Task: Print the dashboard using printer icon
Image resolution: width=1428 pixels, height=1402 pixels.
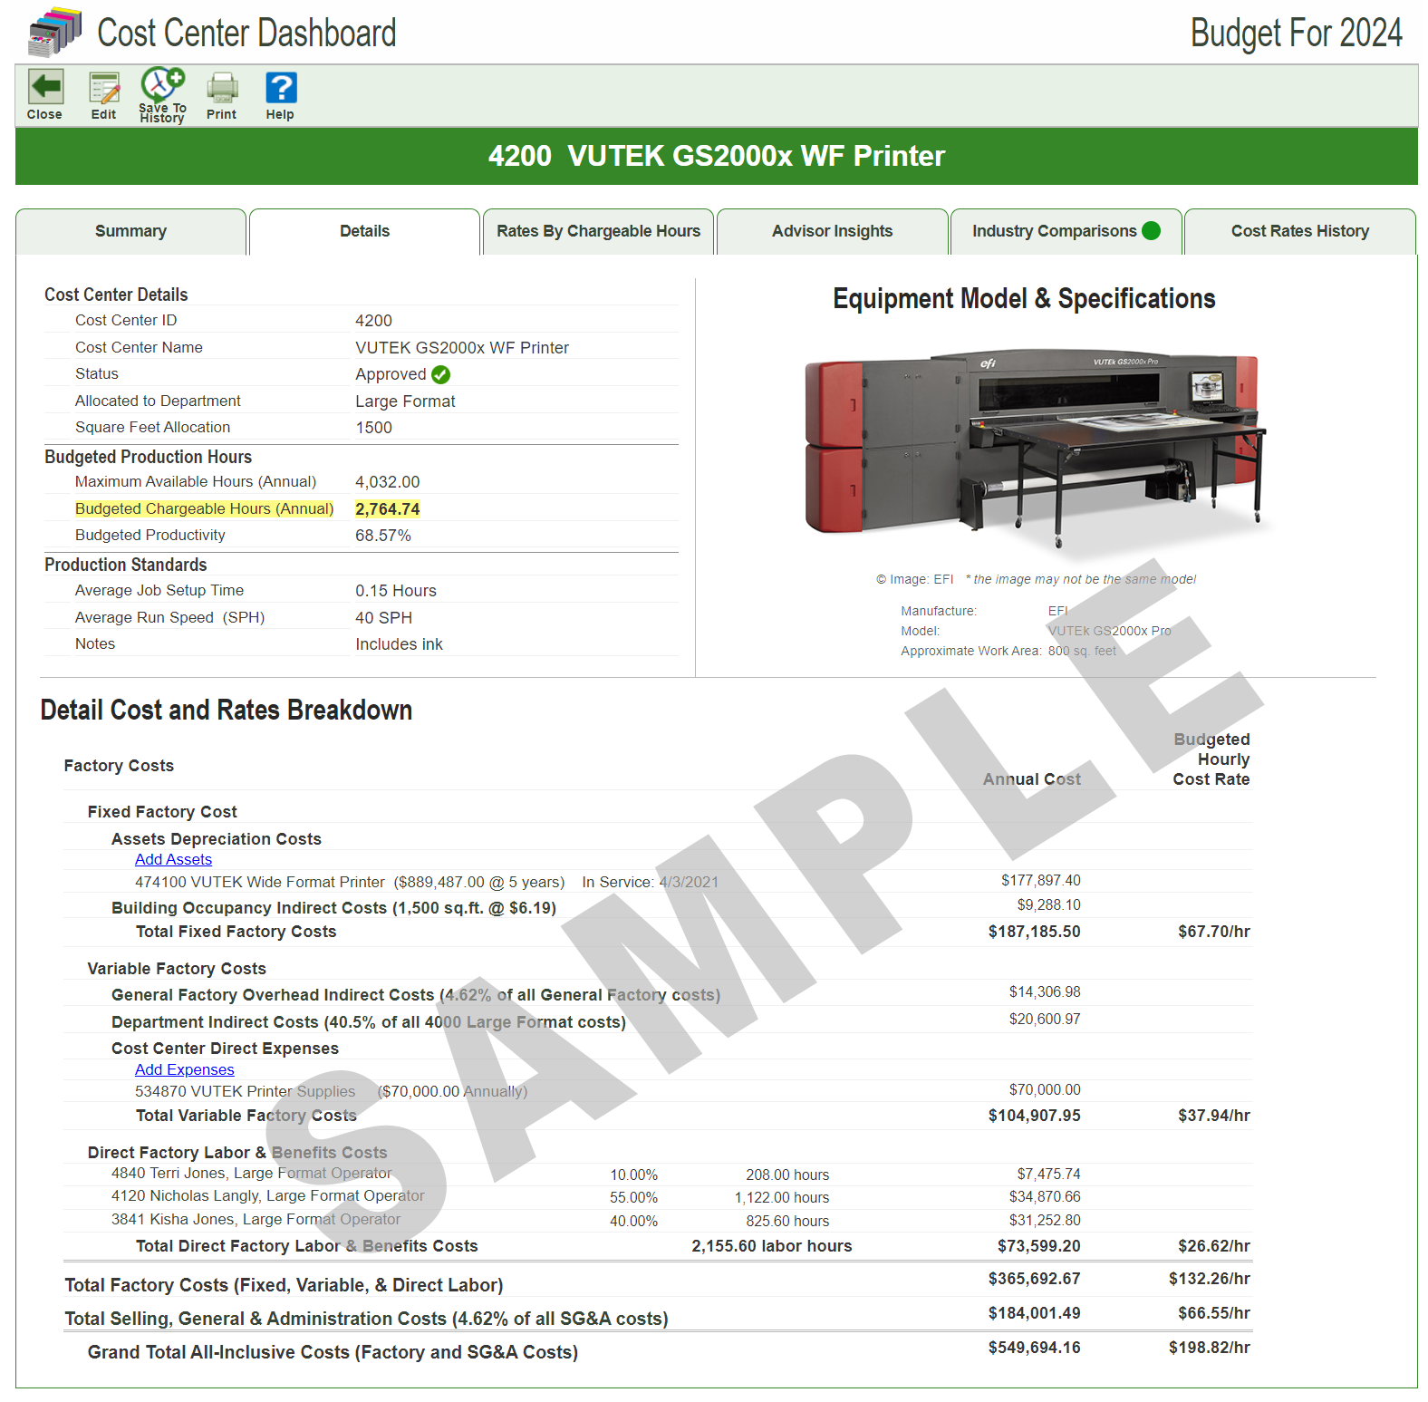Action: point(222,89)
